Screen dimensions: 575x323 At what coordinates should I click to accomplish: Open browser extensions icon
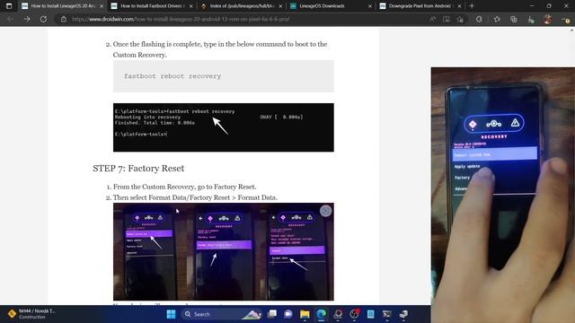[479, 19]
